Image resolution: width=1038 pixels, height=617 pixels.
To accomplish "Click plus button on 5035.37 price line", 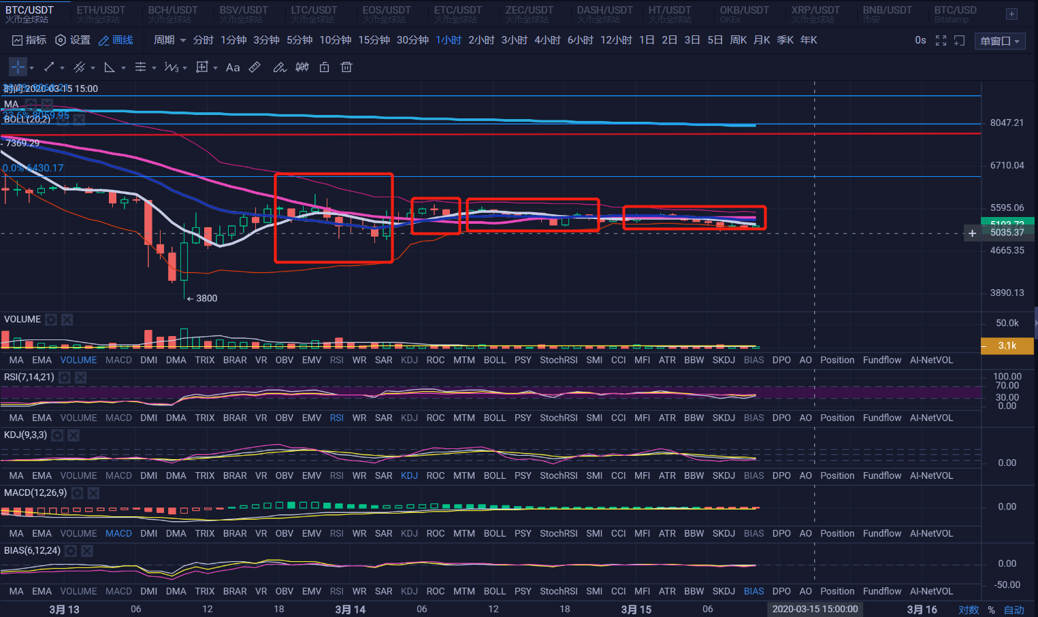I will pyautogui.click(x=972, y=233).
